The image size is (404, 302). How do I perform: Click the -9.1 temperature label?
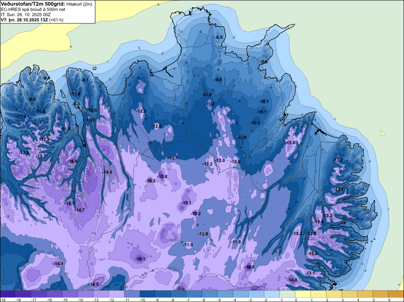(x=85, y=80)
